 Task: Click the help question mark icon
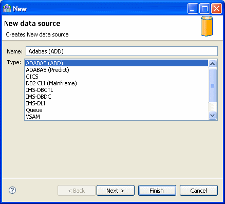point(12,190)
